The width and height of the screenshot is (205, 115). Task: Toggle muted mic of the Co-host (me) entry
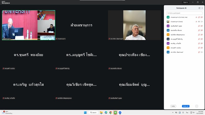tap(199, 17)
